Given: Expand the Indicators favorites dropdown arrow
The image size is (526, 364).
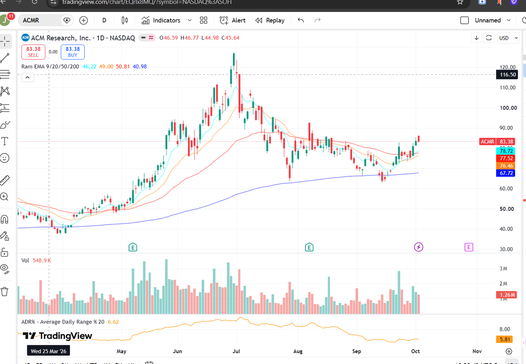Looking at the screenshot, I should [x=190, y=20].
